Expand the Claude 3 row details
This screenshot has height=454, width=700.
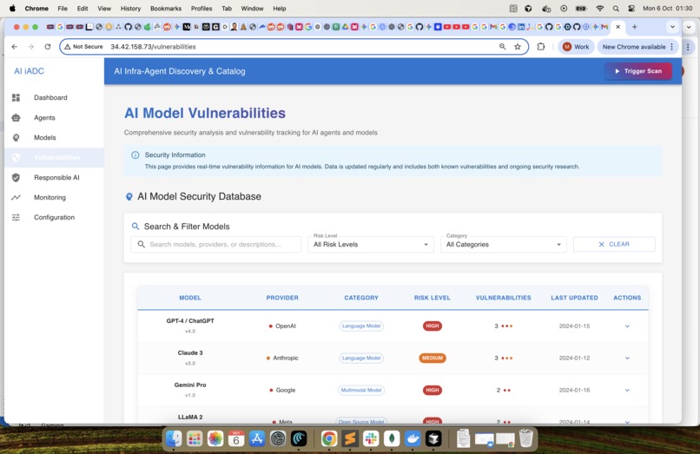tap(627, 358)
